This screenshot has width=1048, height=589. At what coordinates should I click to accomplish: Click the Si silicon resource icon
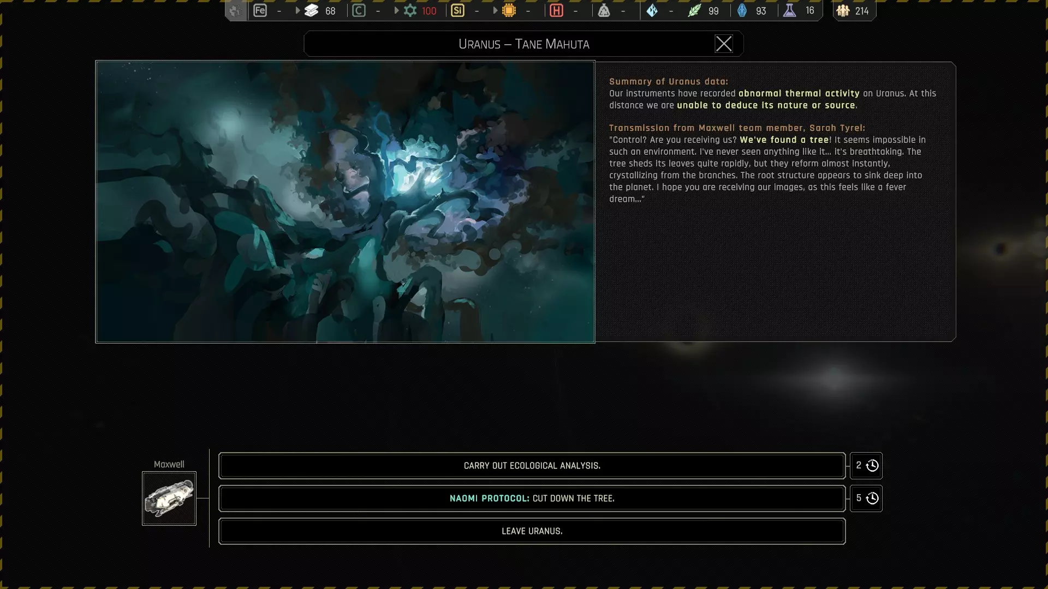pyautogui.click(x=457, y=10)
